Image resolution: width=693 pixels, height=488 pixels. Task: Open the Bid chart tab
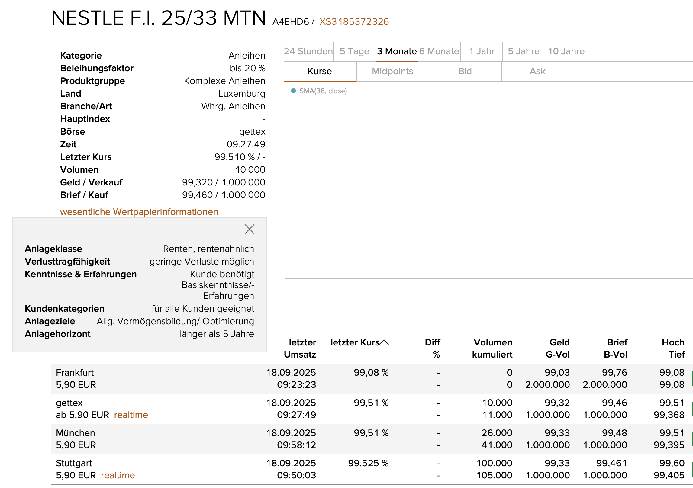click(x=465, y=71)
